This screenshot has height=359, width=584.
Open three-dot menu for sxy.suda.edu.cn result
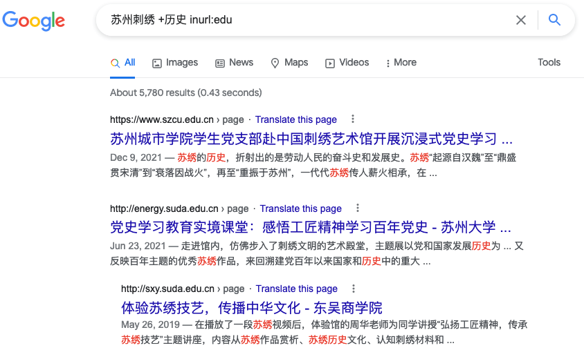point(354,289)
